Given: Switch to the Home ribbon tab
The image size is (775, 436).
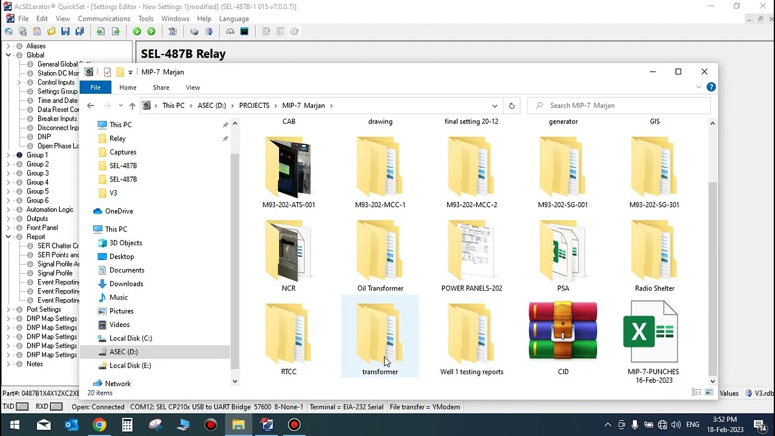Looking at the screenshot, I should click(x=128, y=88).
